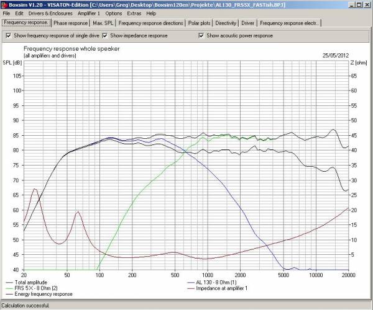373x310 pixels.
Task: Maximize the Boxsim window
Action: [359, 5]
